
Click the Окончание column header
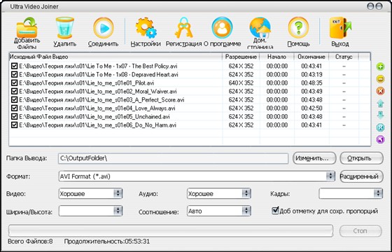click(x=311, y=57)
